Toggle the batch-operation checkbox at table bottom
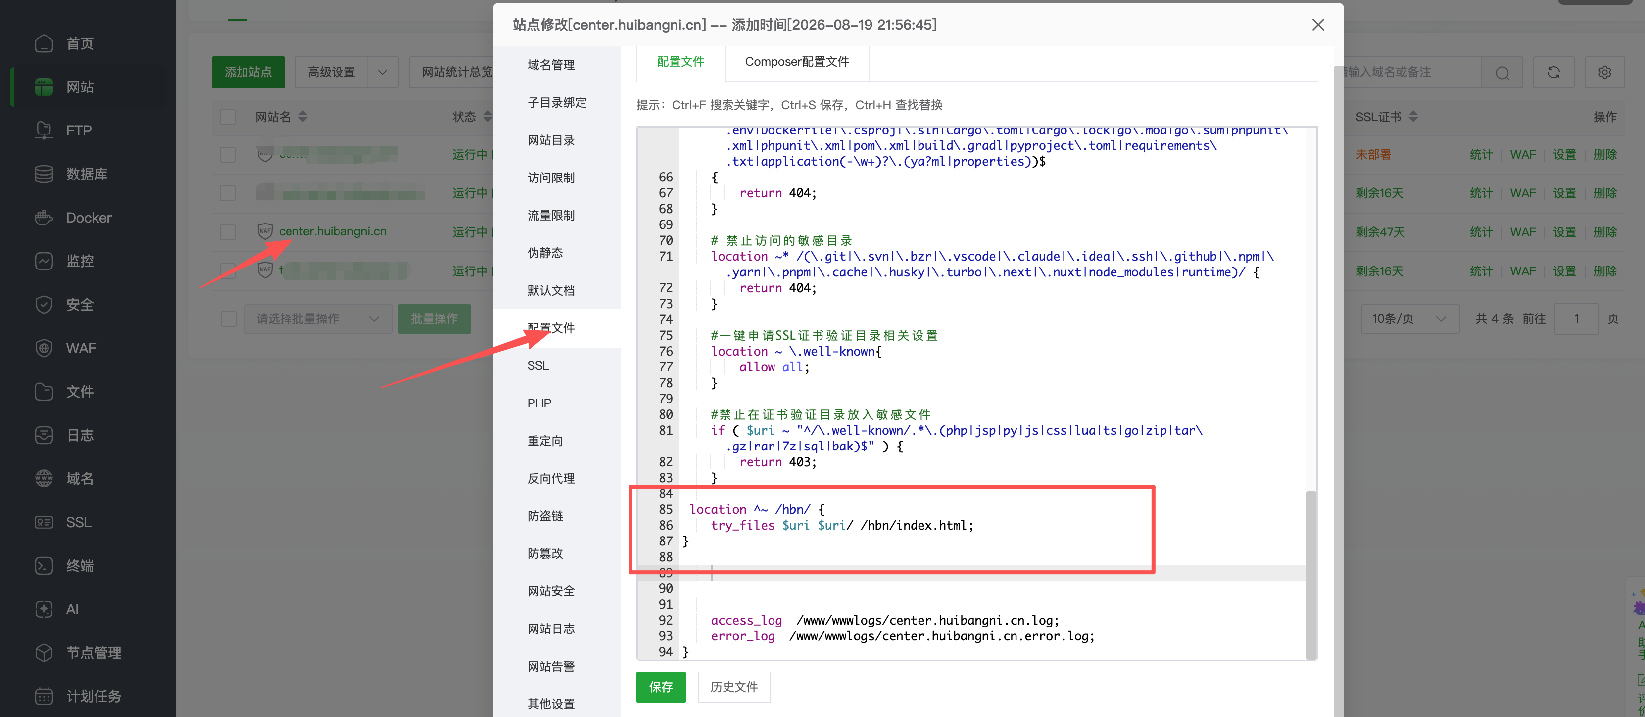This screenshot has height=717, width=1645. [x=228, y=319]
